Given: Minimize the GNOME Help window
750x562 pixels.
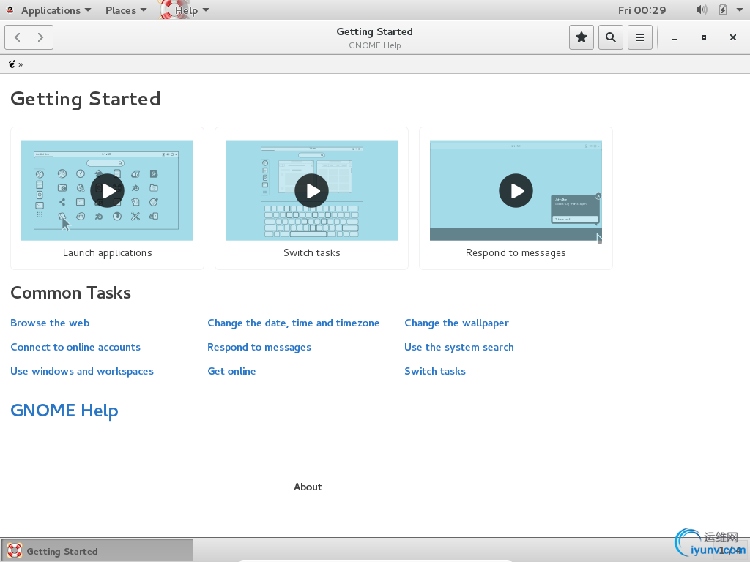Looking at the screenshot, I should click(675, 37).
